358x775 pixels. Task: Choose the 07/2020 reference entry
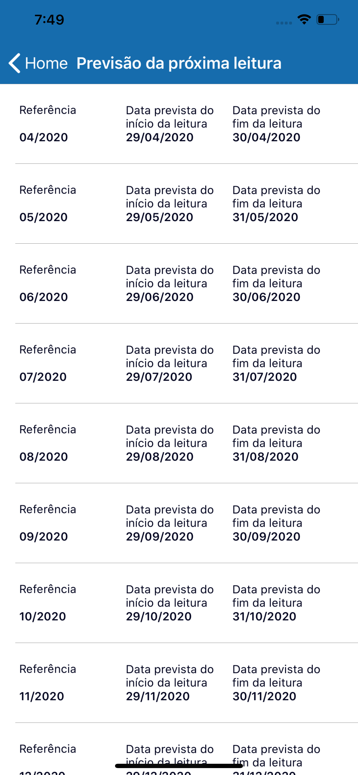(179, 363)
